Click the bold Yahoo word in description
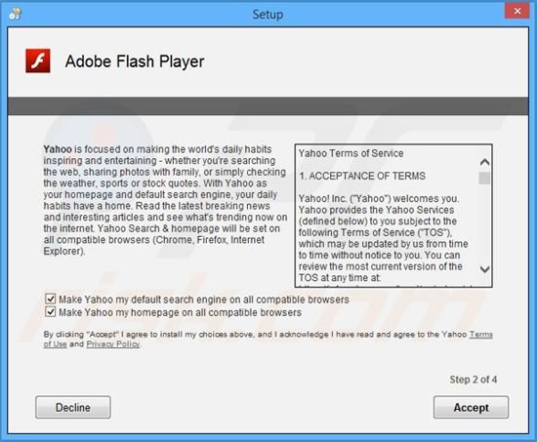Image resolution: width=537 pixels, height=442 pixels. (x=58, y=149)
